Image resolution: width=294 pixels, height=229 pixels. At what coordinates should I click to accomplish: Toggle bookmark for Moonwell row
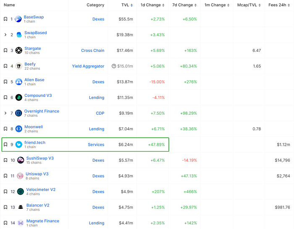click(5, 129)
